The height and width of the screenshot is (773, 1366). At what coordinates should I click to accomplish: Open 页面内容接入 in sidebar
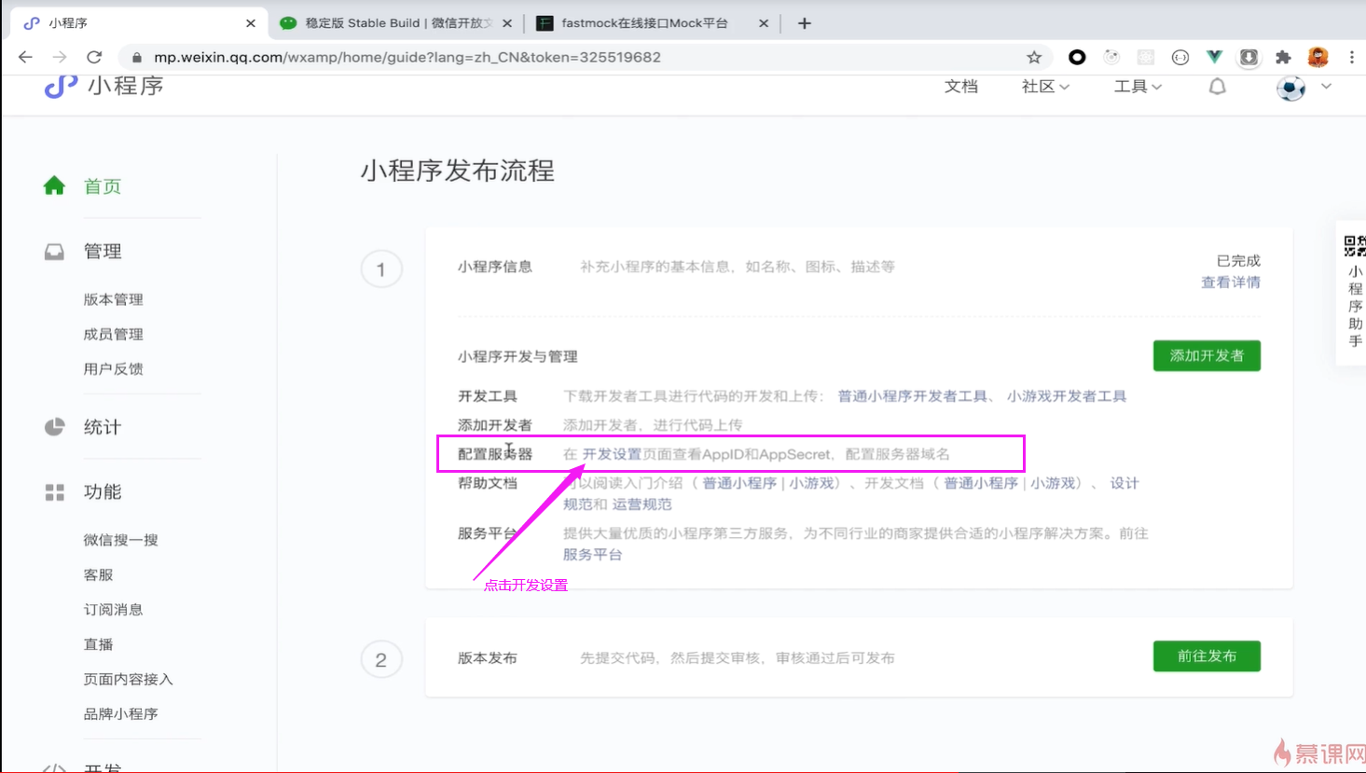pyautogui.click(x=128, y=679)
